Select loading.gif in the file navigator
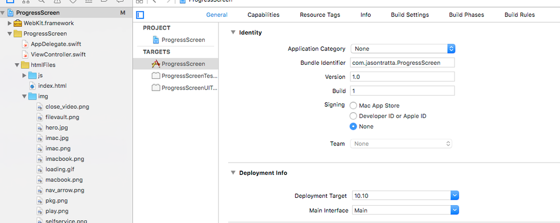Viewport: 560px width, 223px height. point(60,169)
